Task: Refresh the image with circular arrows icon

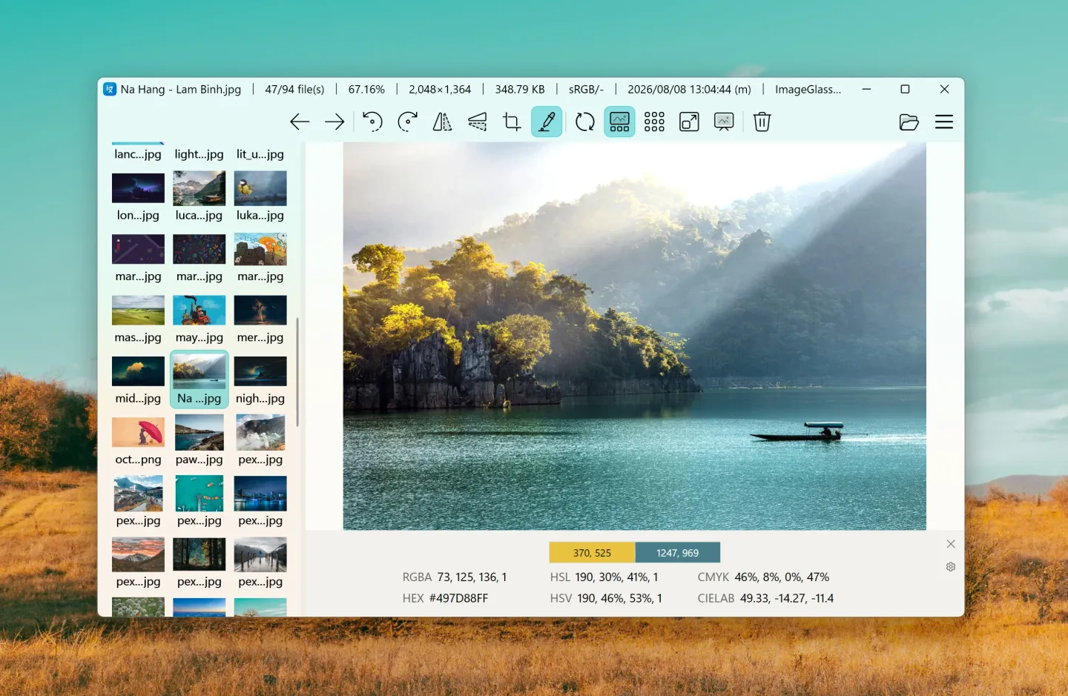Action: pyautogui.click(x=584, y=122)
